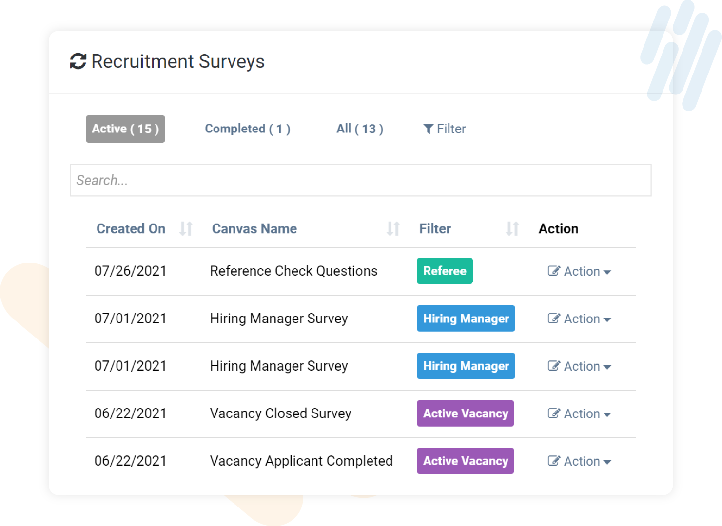The image size is (722, 526).
Task: Switch to the All ( 13 ) tab
Action: coord(360,129)
